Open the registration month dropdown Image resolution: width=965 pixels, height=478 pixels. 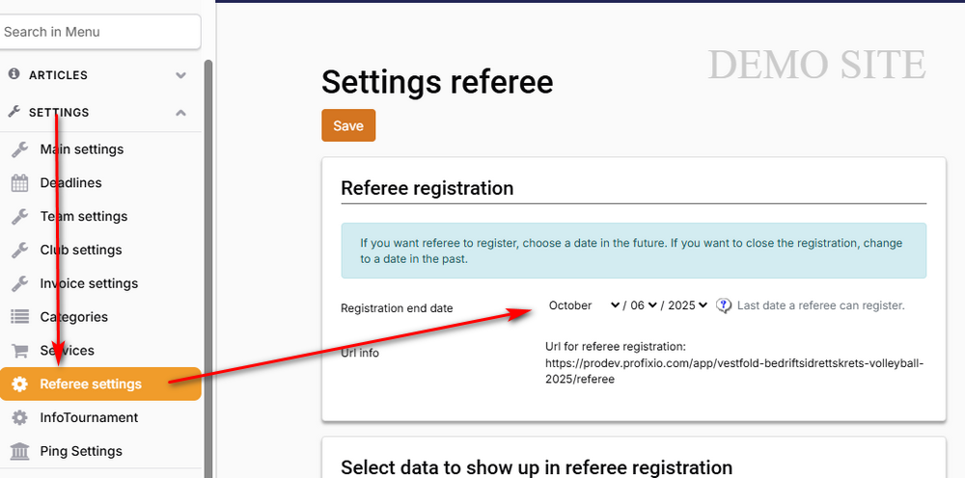pyautogui.click(x=584, y=305)
